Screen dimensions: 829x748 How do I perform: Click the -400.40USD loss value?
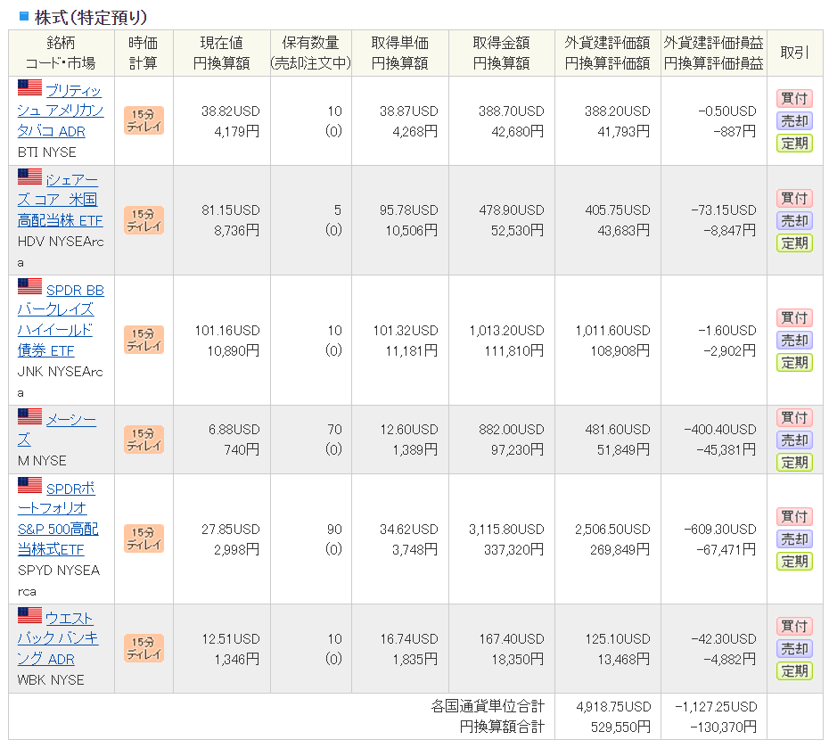tap(720, 429)
